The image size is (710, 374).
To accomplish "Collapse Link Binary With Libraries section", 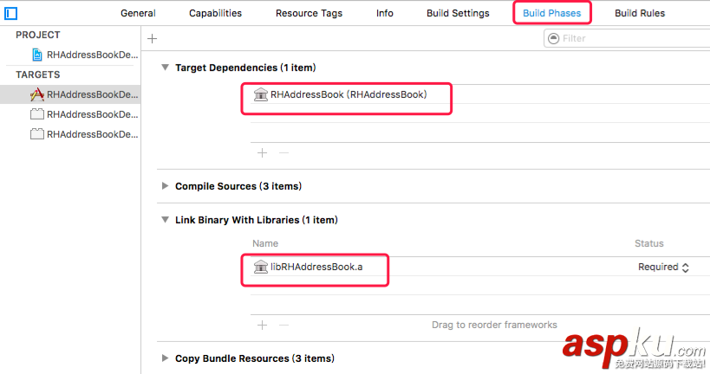I will [166, 220].
